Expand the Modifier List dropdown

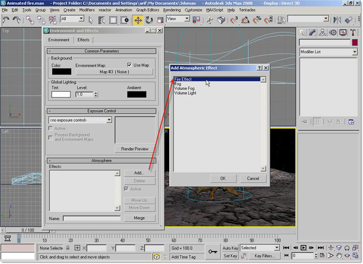coord(355,52)
